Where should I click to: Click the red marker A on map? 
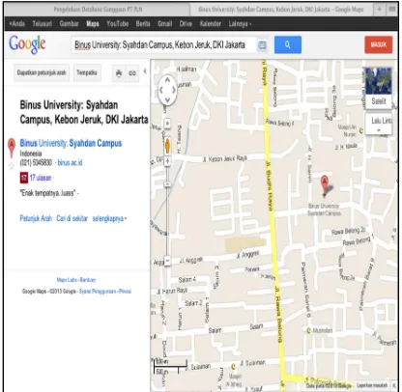(325, 185)
